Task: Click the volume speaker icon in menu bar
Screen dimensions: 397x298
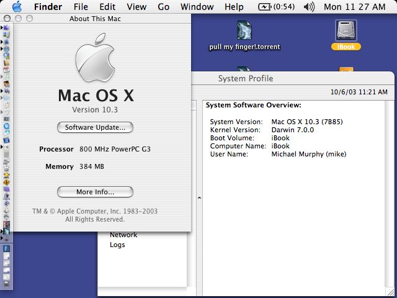Action: tap(309, 7)
